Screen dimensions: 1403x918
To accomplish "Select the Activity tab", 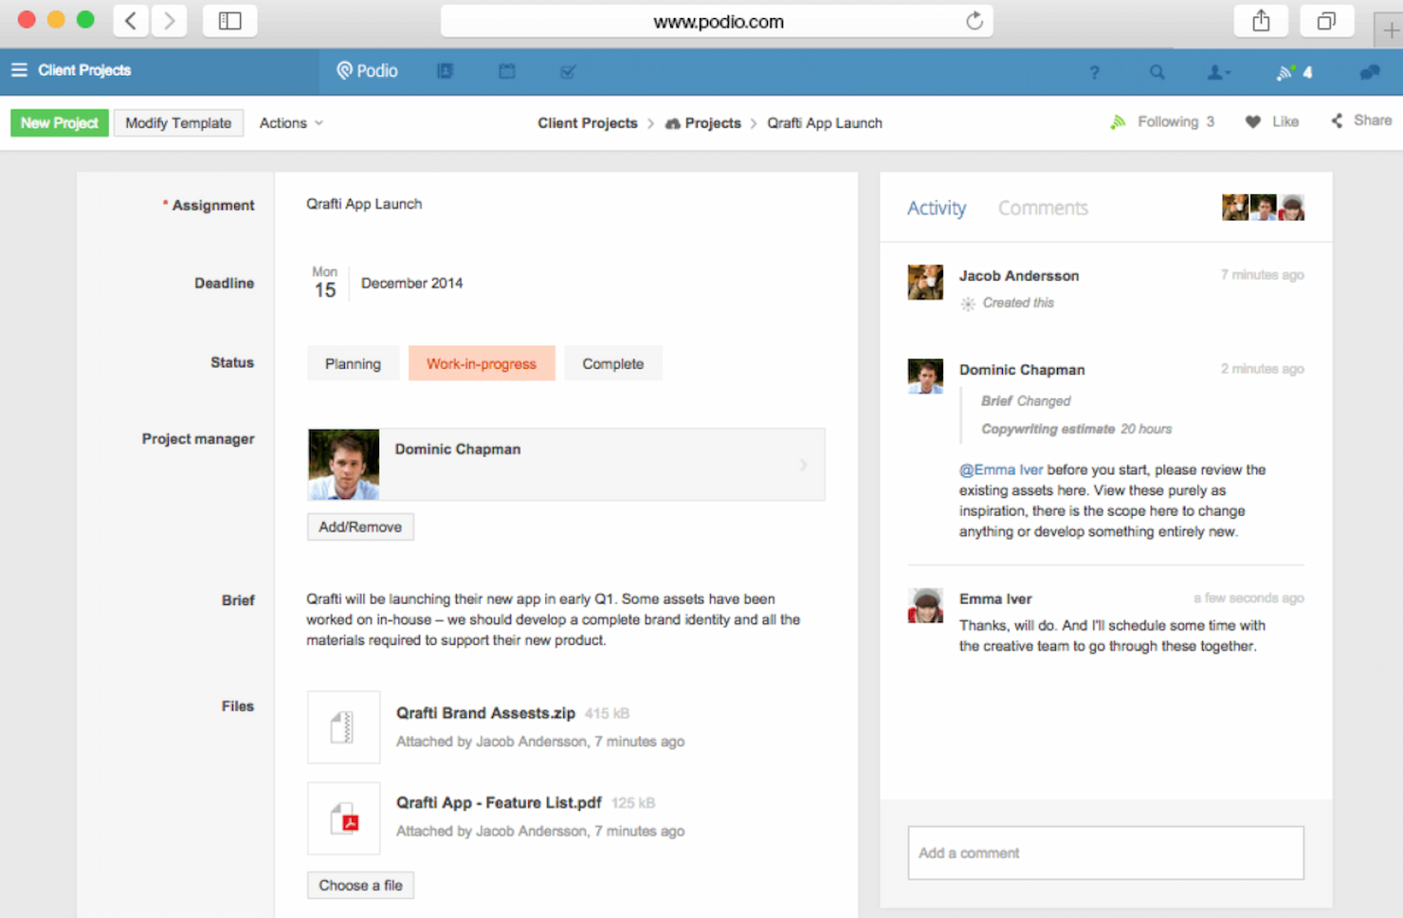I will pyautogui.click(x=937, y=208).
